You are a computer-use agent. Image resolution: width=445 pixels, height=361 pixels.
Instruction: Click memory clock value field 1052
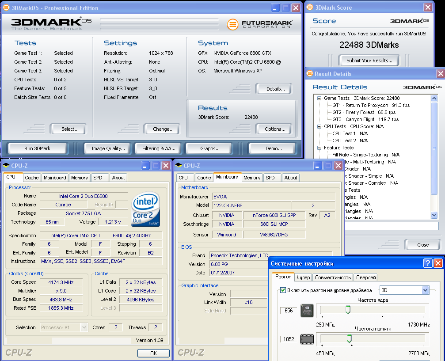pos(289,339)
